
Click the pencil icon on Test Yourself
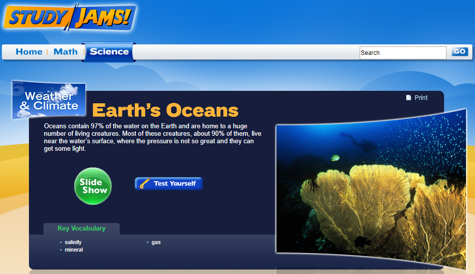click(x=145, y=183)
